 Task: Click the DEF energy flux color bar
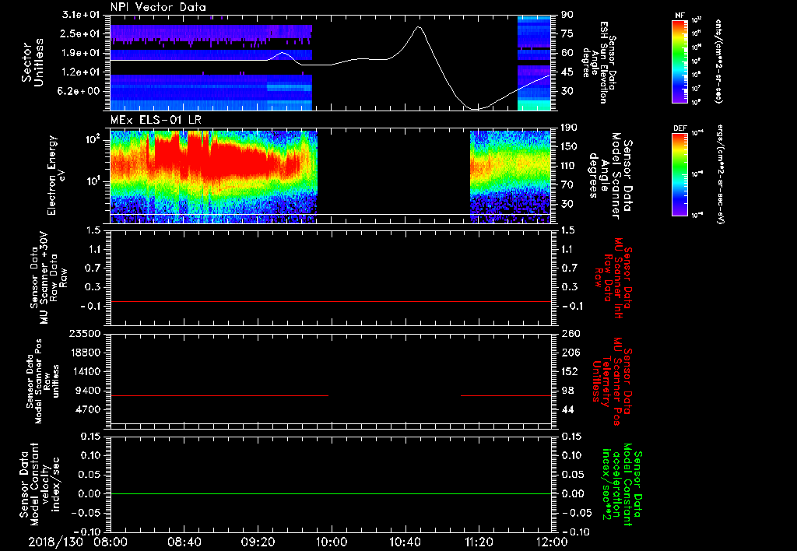pyautogui.click(x=680, y=174)
